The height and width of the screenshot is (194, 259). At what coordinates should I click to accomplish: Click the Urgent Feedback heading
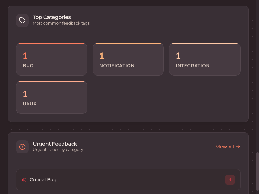[55, 144]
